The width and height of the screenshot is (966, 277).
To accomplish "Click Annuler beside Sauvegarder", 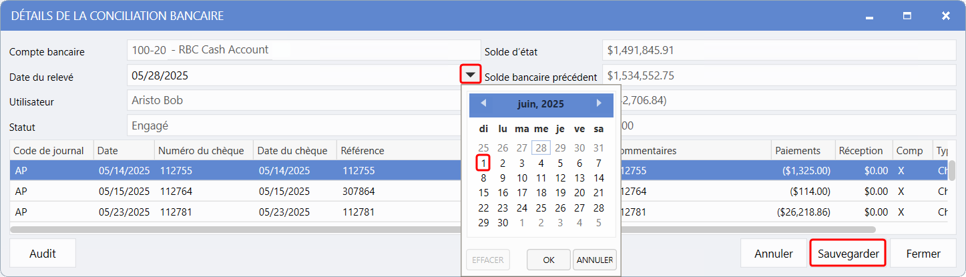I will coord(773,254).
